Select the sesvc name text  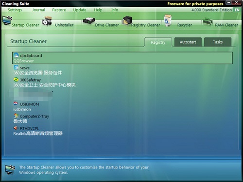coord(25,68)
